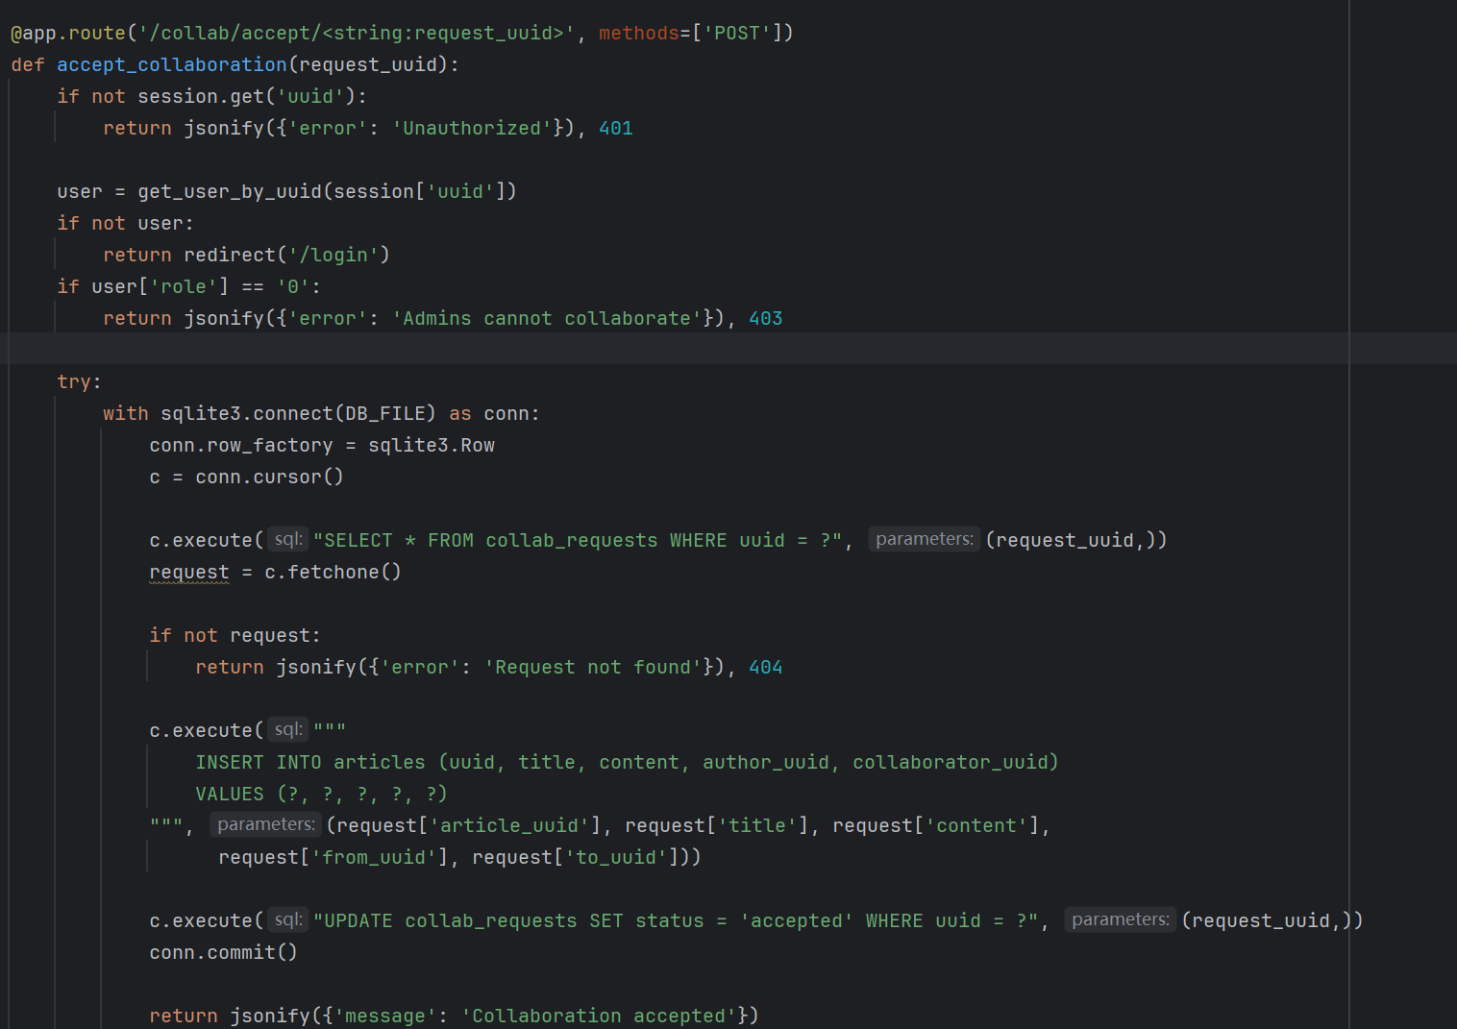The width and height of the screenshot is (1457, 1029).
Task: Click the sql: hint before the UPDATE query
Action: 287,920
